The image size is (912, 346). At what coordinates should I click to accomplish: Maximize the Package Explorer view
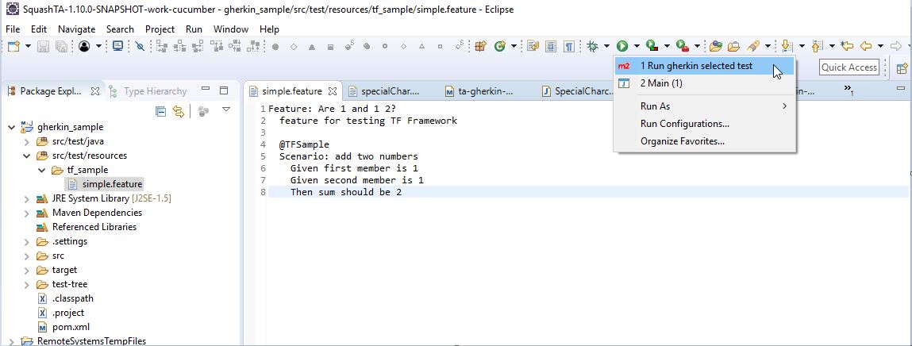click(224, 90)
